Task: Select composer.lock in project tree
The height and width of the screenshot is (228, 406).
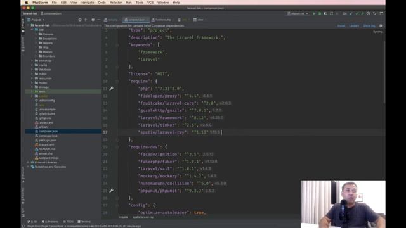Action: click(x=48, y=136)
